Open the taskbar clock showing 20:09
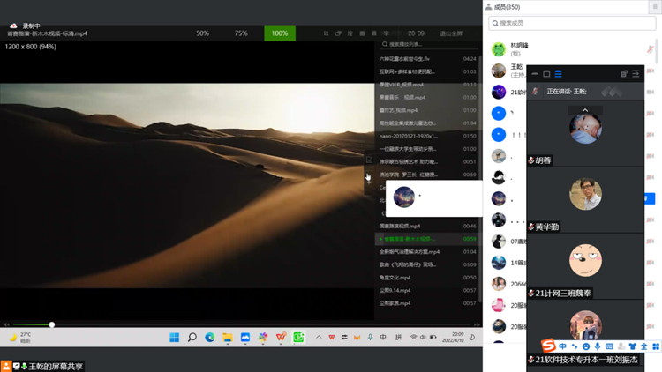 453,337
